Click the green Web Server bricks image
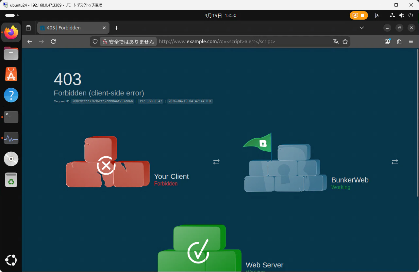Screen dimensions: 419x272 pyautogui.click(x=199, y=248)
